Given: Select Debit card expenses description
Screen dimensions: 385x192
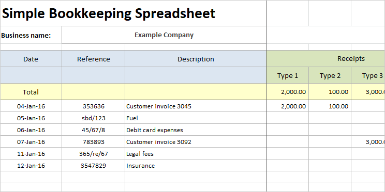Looking at the screenshot, I should 196,130.
